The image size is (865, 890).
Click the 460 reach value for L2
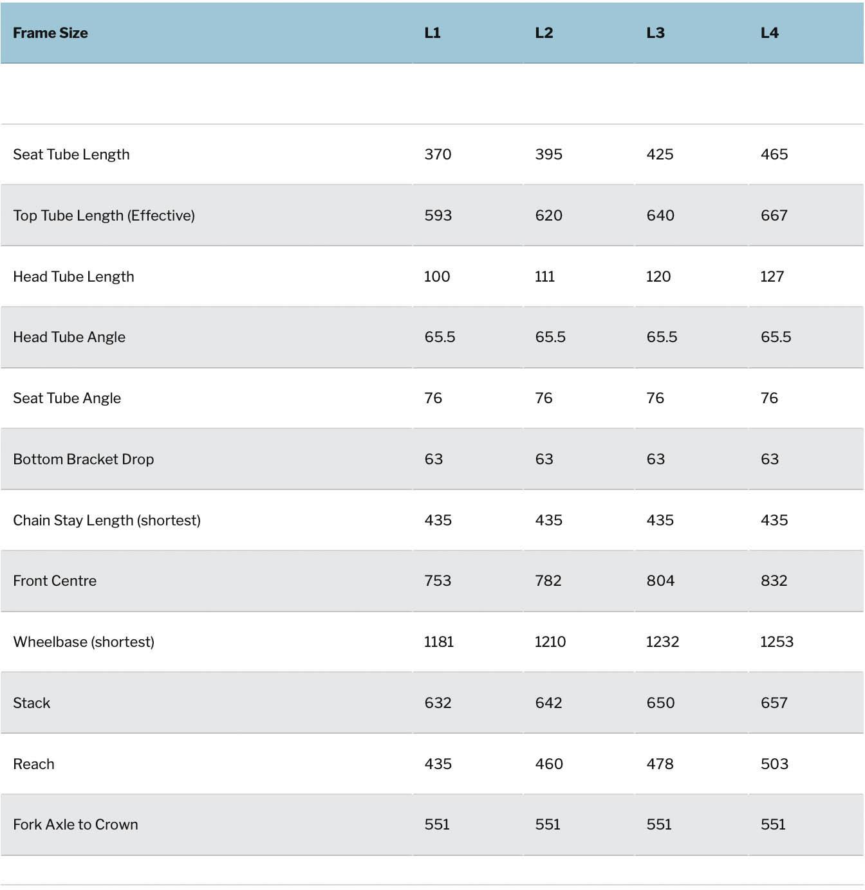549,764
